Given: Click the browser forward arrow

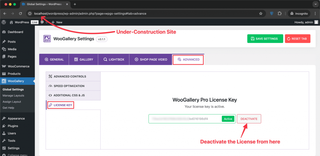Looking at the screenshot, I should coord(12,14).
